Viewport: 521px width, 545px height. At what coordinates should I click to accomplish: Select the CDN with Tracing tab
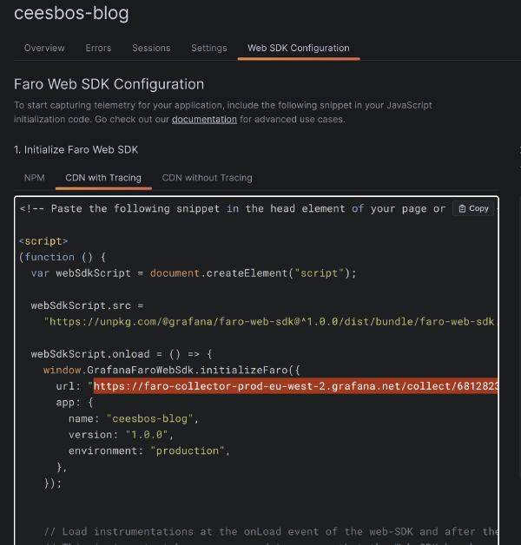point(103,178)
